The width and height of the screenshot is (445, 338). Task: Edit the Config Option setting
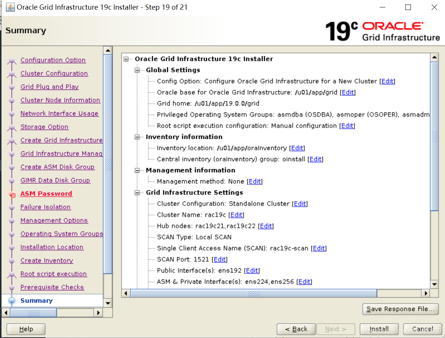387,81
